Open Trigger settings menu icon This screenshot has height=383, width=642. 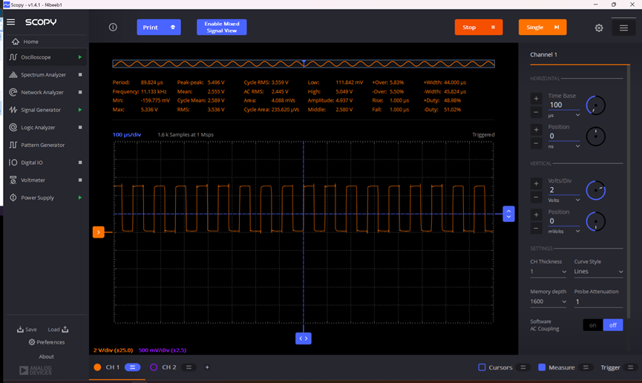click(631, 367)
